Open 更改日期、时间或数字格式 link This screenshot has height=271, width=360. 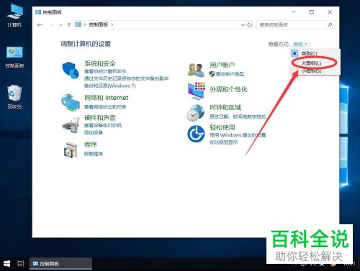click(x=238, y=116)
